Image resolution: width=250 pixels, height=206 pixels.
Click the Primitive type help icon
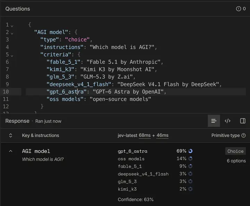[x=243, y=136]
